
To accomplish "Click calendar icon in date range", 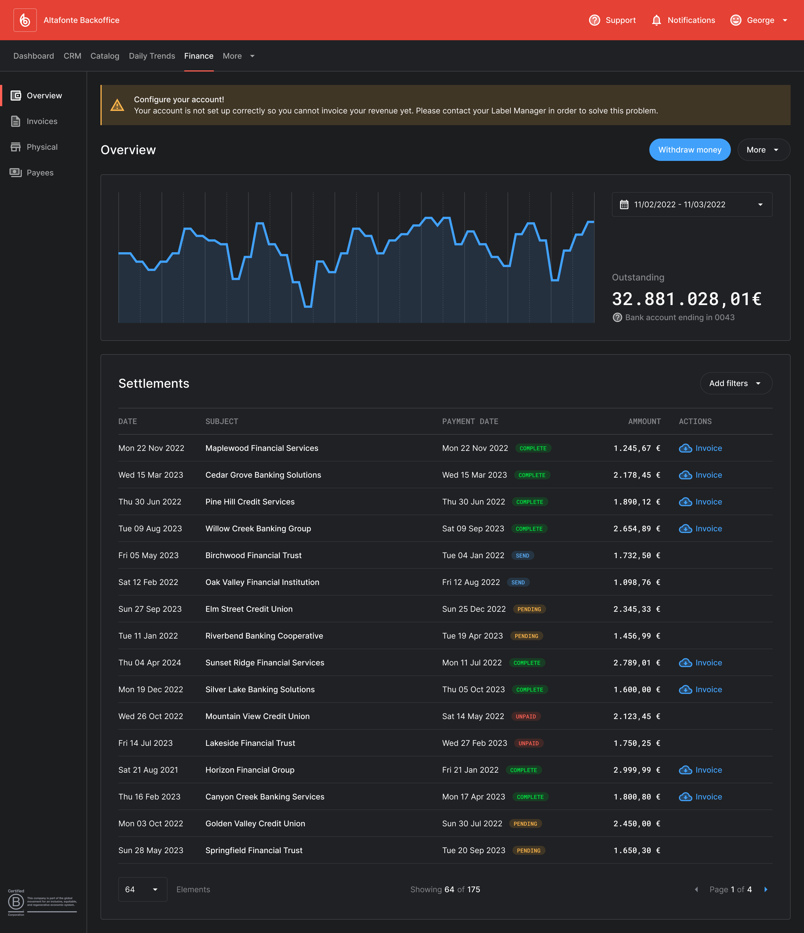I will [624, 205].
